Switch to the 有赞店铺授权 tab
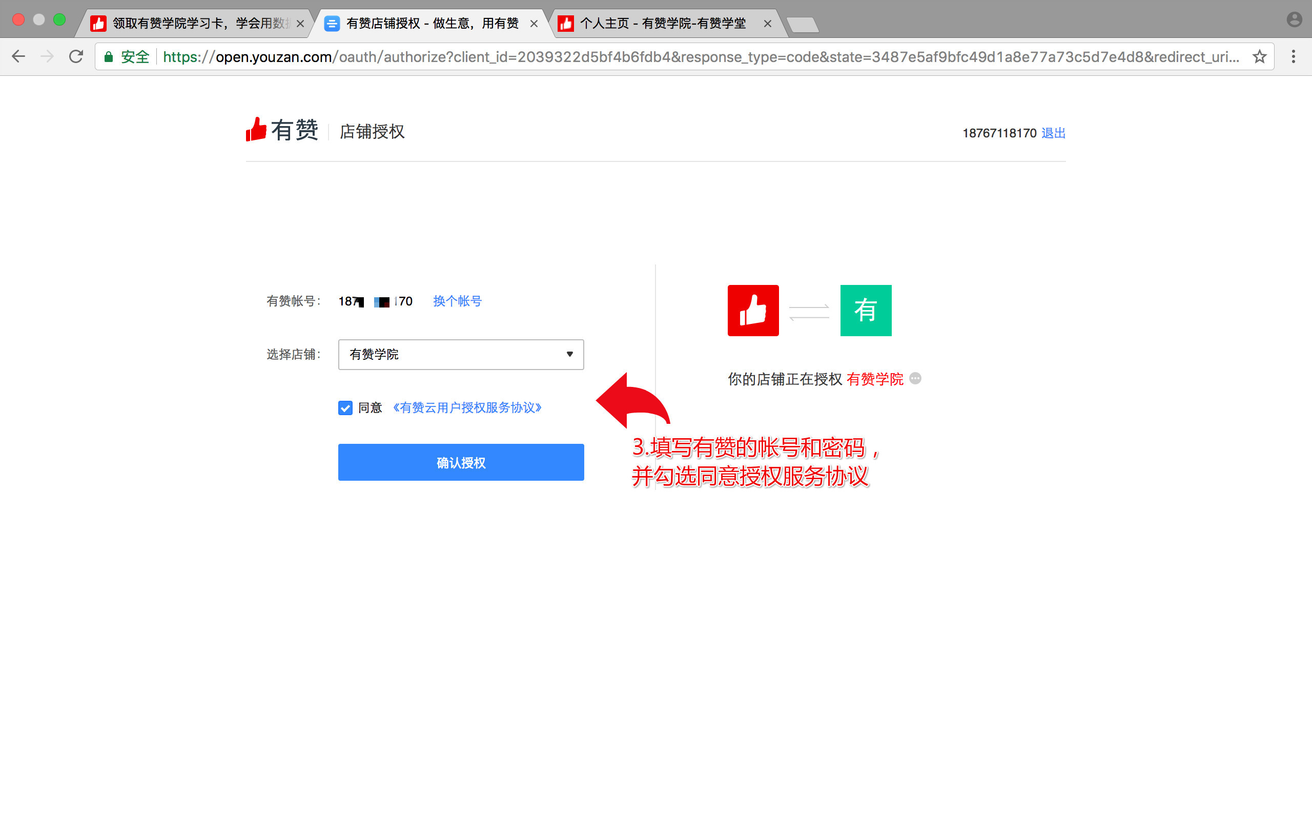This screenshot has height=820, width=1312. pyautogui.click(x=431, y=24)
